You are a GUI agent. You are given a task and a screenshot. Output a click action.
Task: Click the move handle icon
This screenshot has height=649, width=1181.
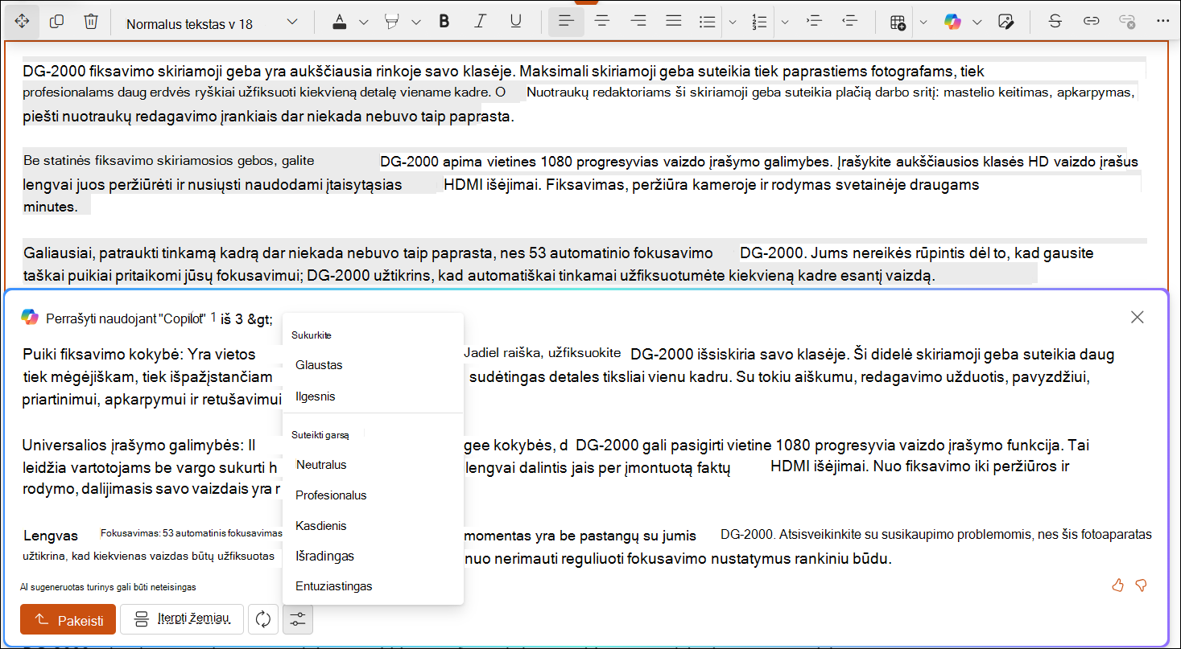pyautogui.click(x=22, y=22)
